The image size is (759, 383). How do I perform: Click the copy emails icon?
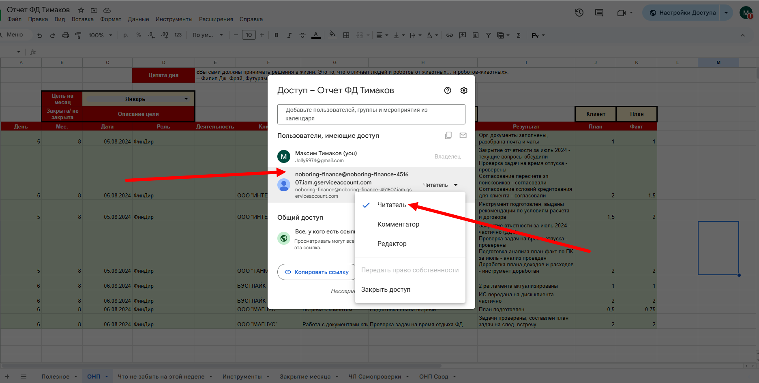click(448, 135)
